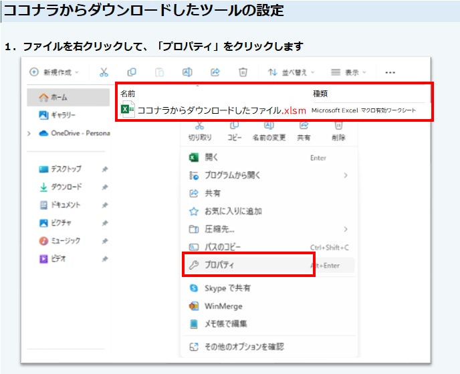The image size is (460, 374).
Task: Open ミュージック quick access folder
Action: (x=60, y=241)
